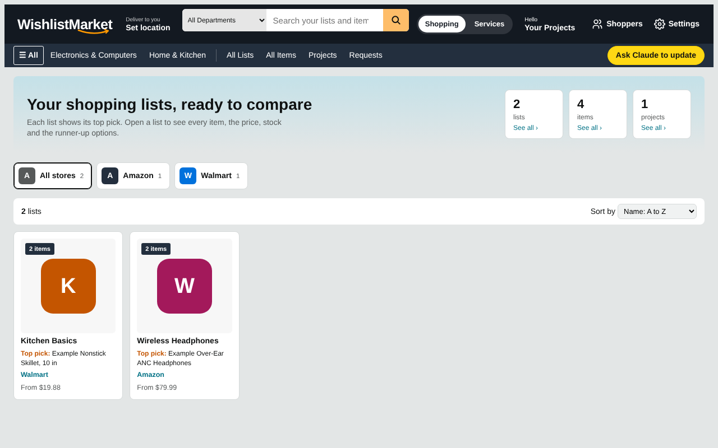This screenshot has height=448, width=718.
Task: Open the All Items nav link
Action: [281, 55]
